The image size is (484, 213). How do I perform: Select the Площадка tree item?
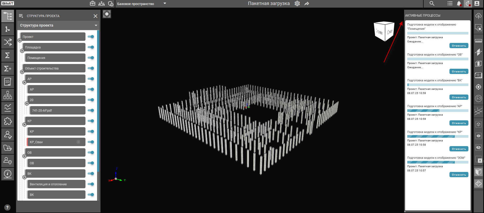(x=54, y=47)
